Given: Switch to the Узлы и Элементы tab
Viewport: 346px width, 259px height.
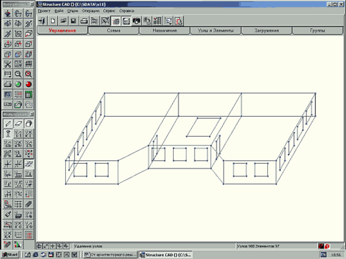Looking at the screenshot, I should pyautogui.click(x=215, y=30).
